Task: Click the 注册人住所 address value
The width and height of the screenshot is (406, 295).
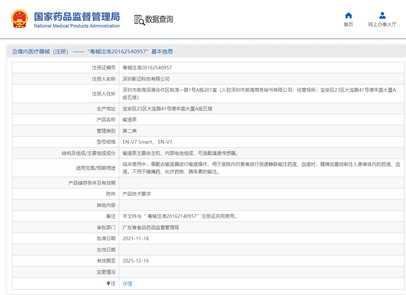Action: click(x=259, y=93)
